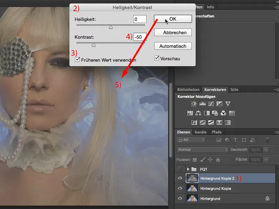
Task: Hide the Hintergrund layer eye
Action: click(180, 198)
